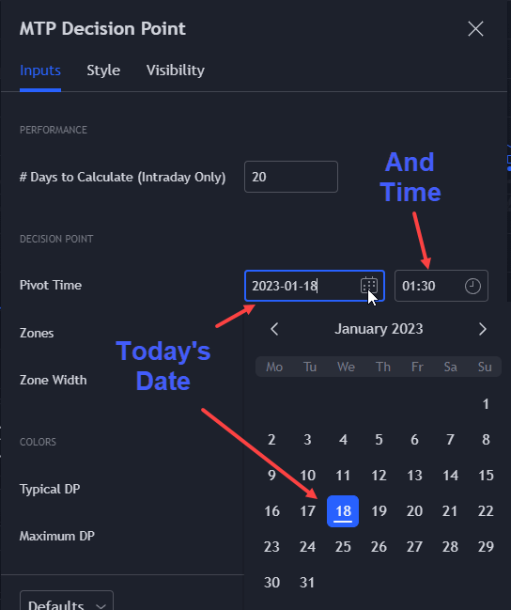This screenshot has width=511, height=610.
Task: Click the Days to Calculate input field
Action: pos(291,177)
